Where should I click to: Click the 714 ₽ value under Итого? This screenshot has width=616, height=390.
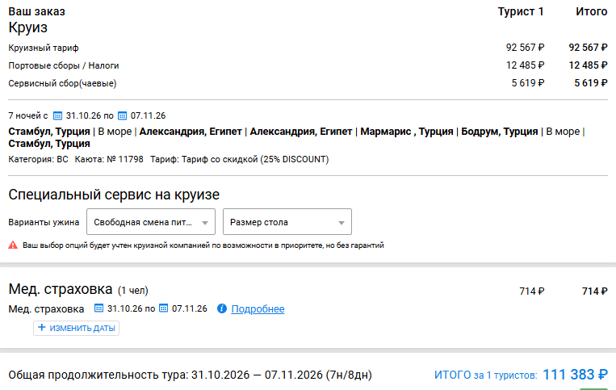595,291
